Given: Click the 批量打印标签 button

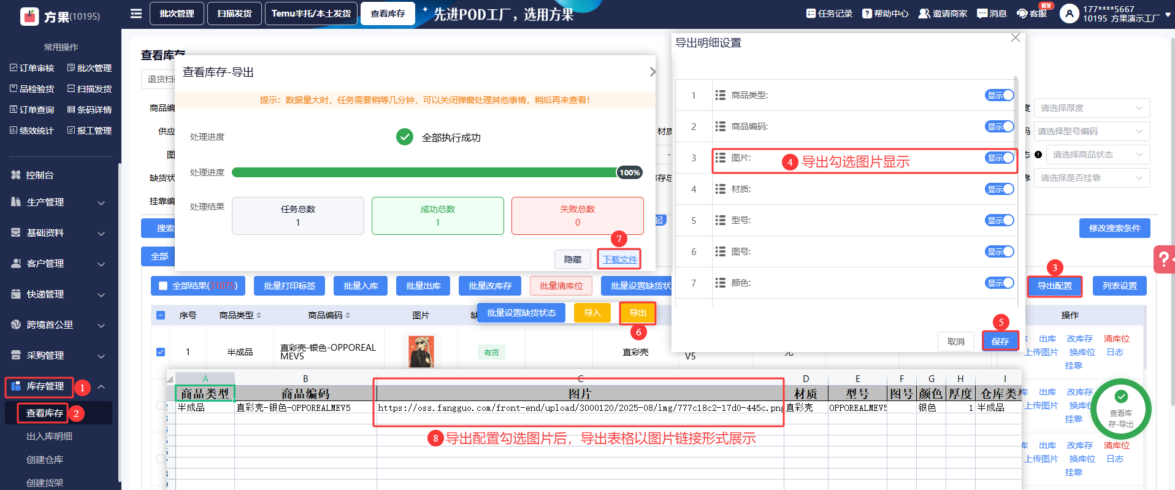Looking at the screenshot, I should tap(289, 286).
